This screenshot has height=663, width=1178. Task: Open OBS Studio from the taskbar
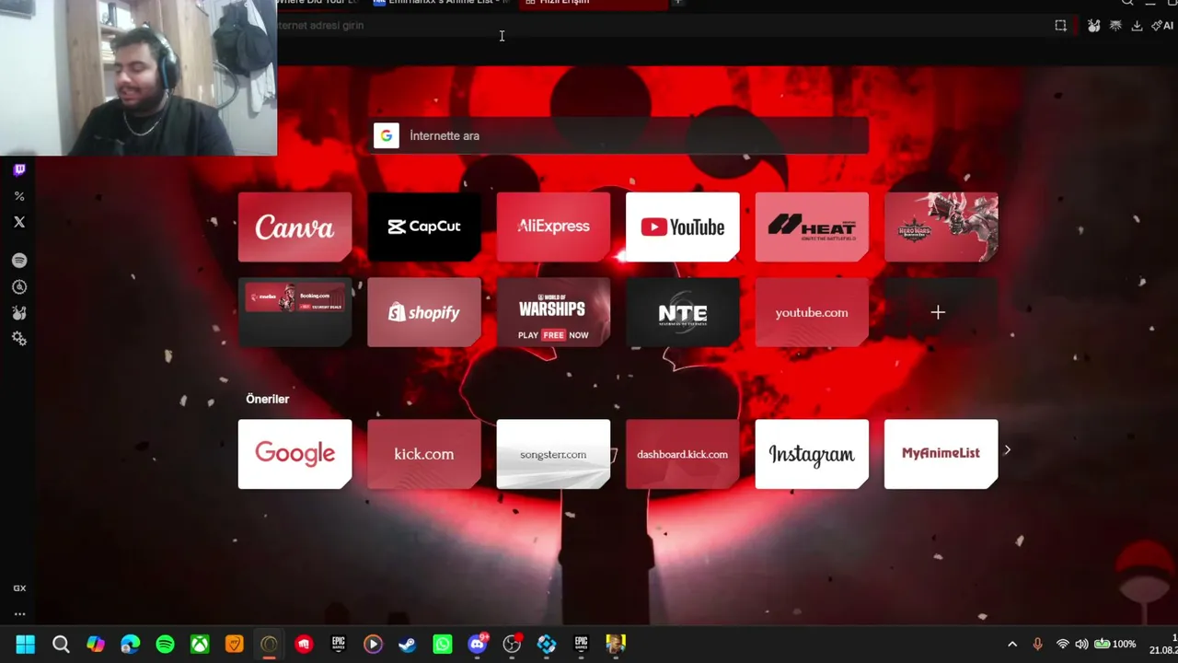[512, 645]
